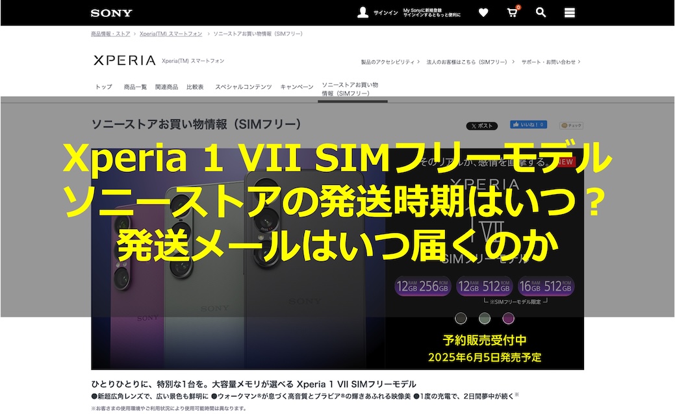Choose the 16GB 512GB memory option
This screenshot has width=675, height=414.
[546, 286]
